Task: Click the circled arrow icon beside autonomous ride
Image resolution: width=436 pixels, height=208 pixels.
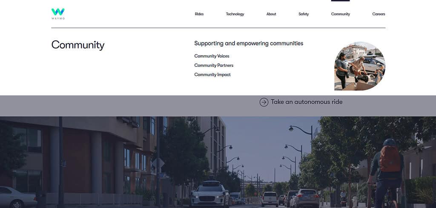Action: [x=264, y=102]
